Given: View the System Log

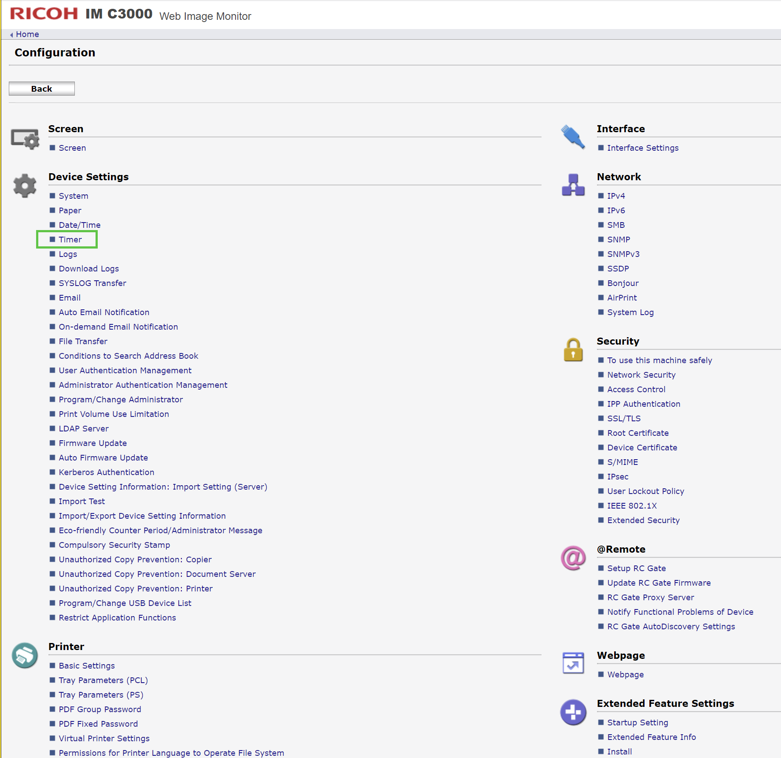Looking at the screenshot, I should (x=630, y=312).
